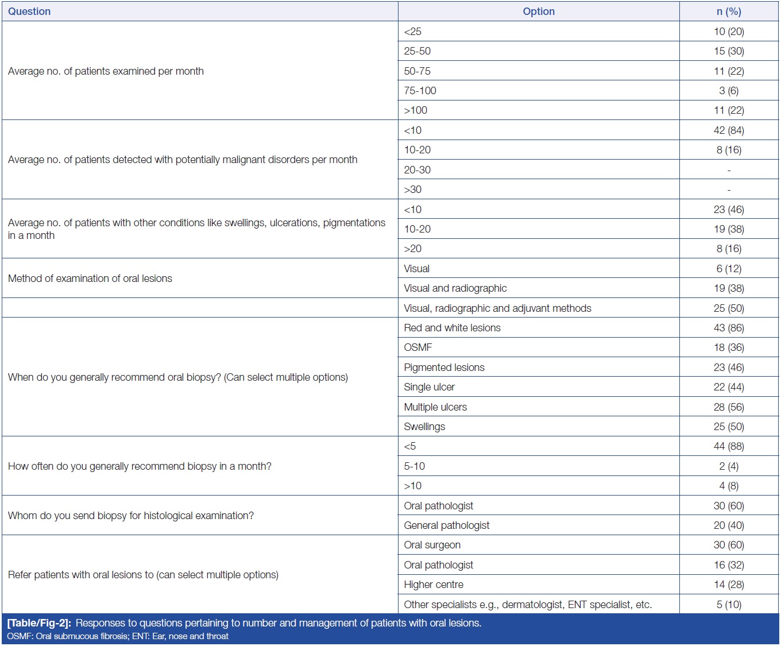Select the 'Average no. of patients examined per month' cell

[x=106, y=71]
